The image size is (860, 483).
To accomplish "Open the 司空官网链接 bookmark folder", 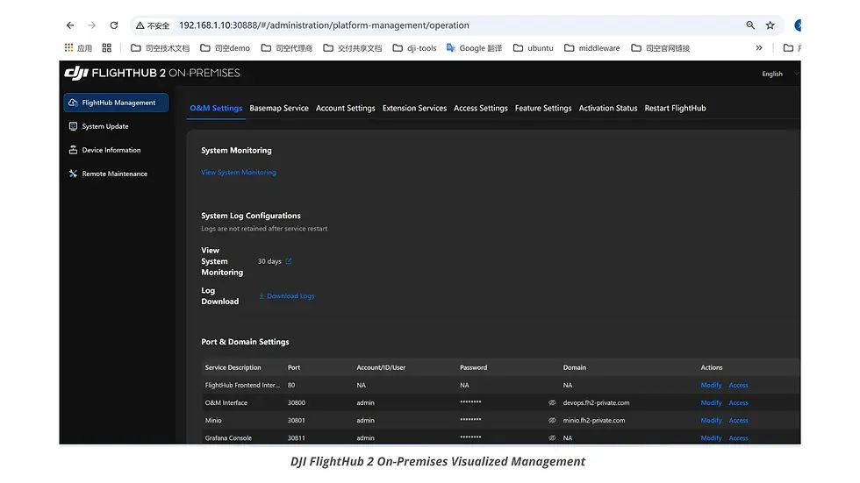I will (660, 48).
